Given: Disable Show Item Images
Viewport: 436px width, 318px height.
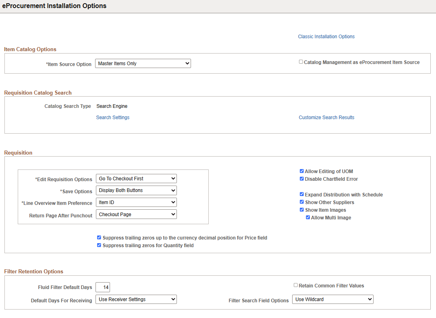Looking at the screenshot, I should 301,209.
